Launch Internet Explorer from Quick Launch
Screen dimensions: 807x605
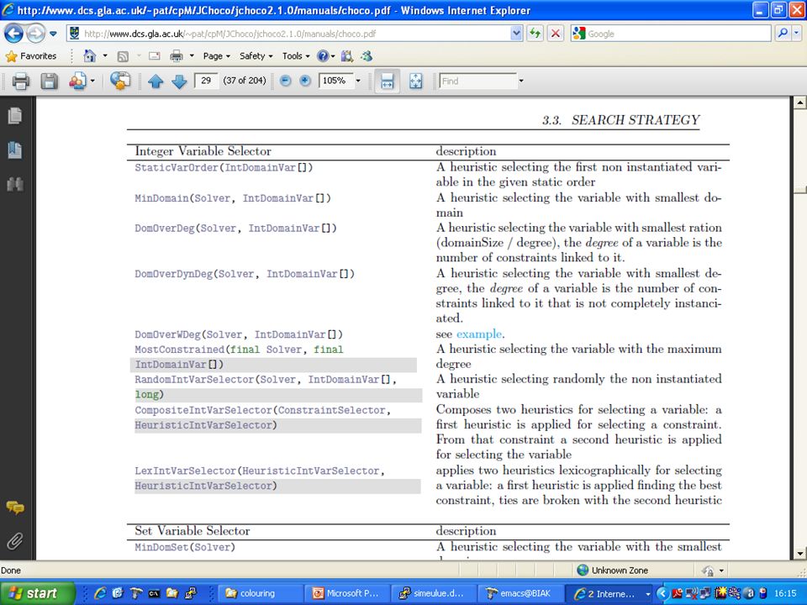[x=100, y=593]
